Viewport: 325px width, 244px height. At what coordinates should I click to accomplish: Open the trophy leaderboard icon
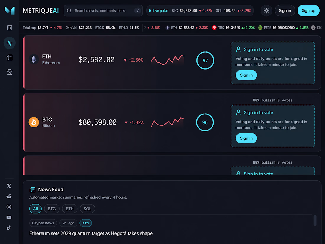[x=9, y=72]
